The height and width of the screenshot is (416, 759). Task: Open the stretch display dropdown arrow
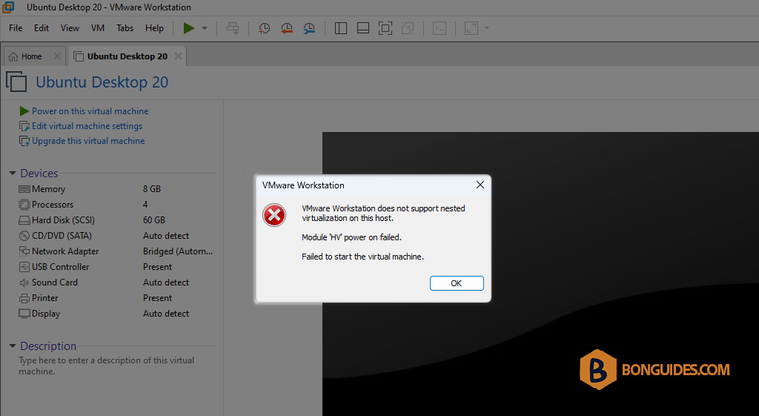tap(487, 28)
